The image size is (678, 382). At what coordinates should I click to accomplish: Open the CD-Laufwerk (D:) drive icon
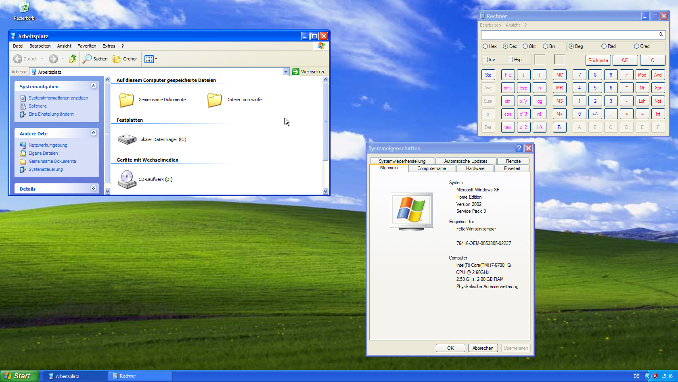click(x=127, y=179)
